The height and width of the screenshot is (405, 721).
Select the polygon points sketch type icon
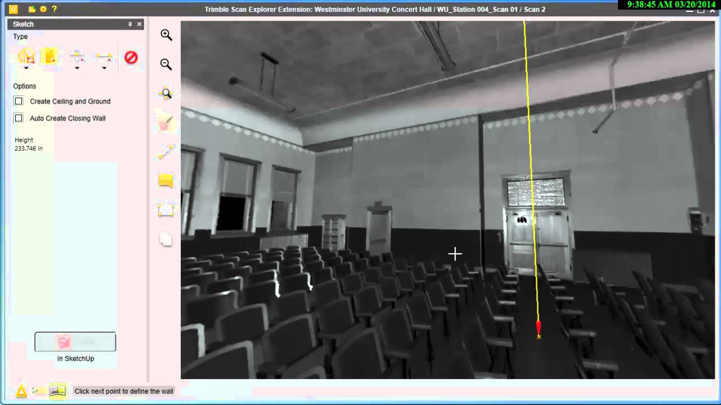coord(77,56)
